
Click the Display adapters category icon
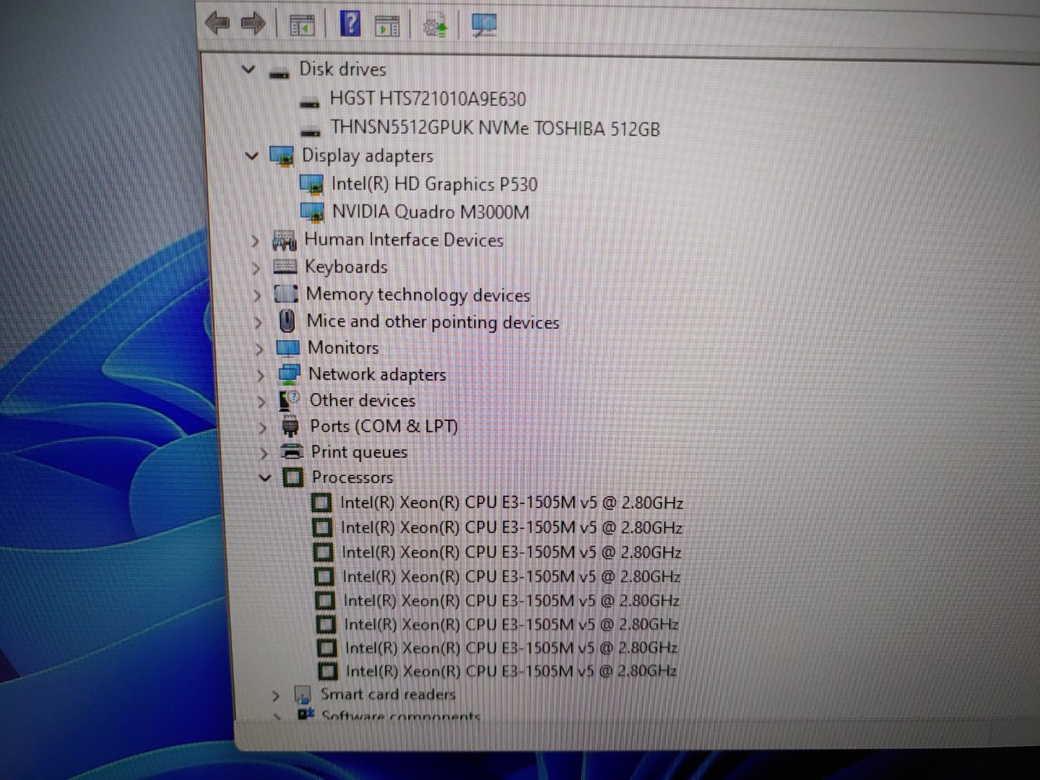click(x=282, y=156)
